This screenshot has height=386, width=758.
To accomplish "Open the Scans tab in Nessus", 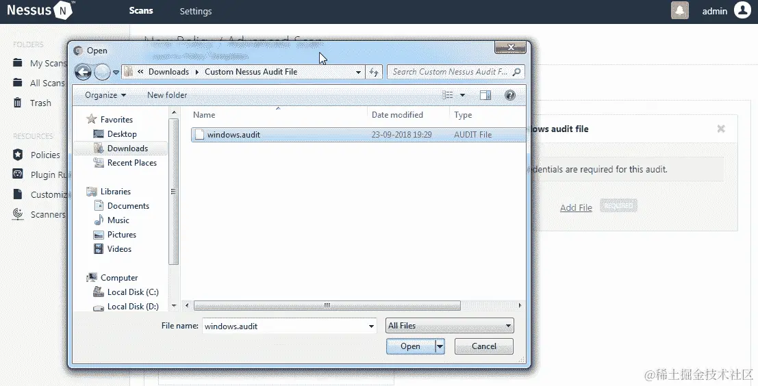I will (140, 11).
